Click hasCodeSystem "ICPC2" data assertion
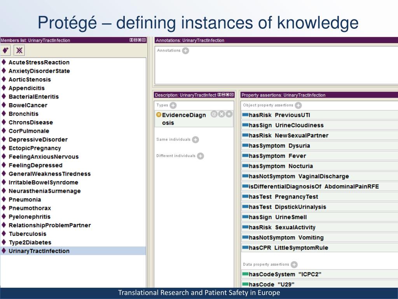398x299 pixels. (x=320, y=274)
